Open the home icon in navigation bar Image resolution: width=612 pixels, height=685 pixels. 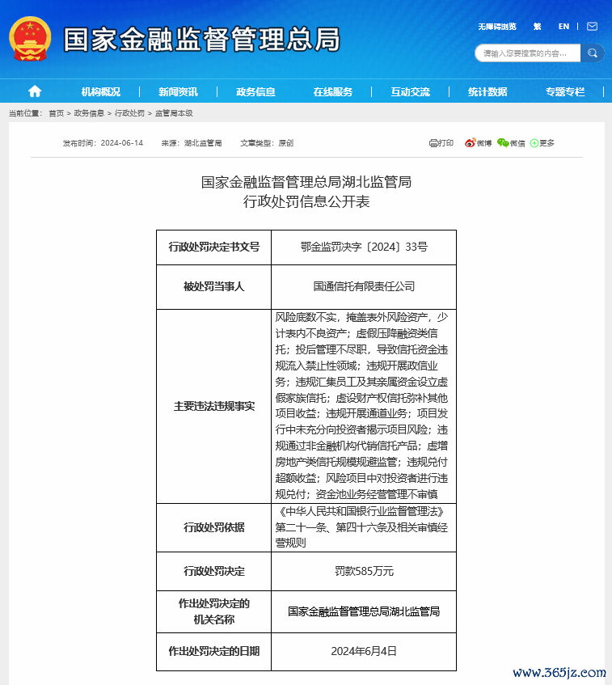tap(35, 91)
